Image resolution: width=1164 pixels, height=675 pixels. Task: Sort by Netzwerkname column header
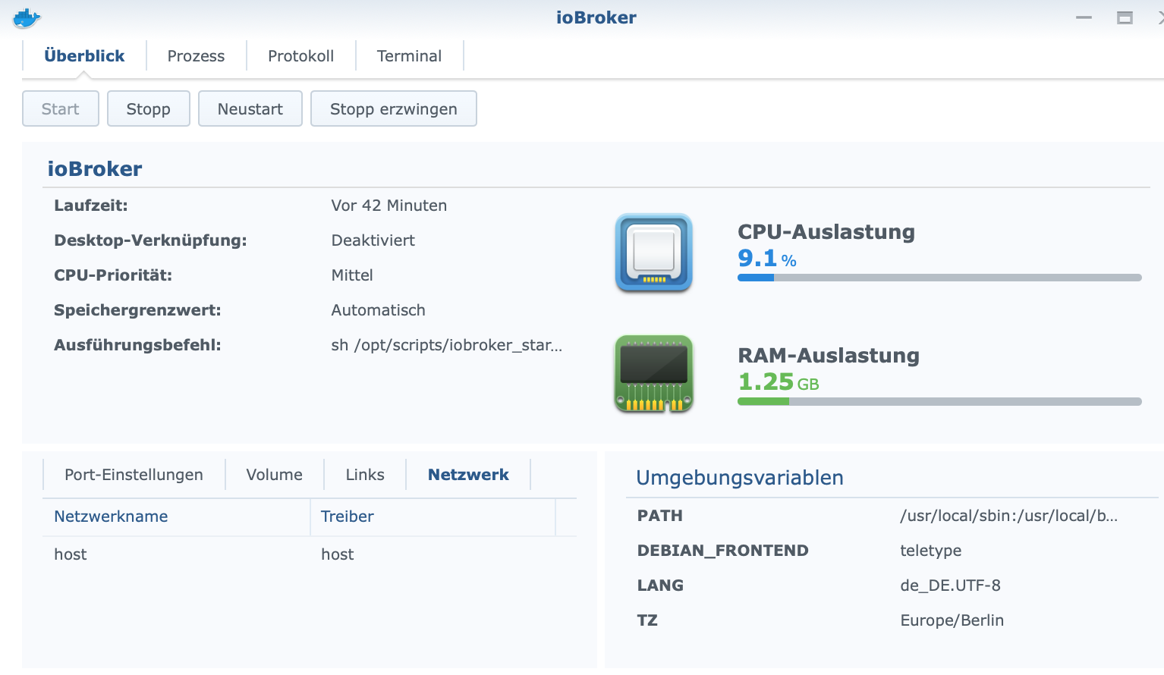click(x=176, y=516)
